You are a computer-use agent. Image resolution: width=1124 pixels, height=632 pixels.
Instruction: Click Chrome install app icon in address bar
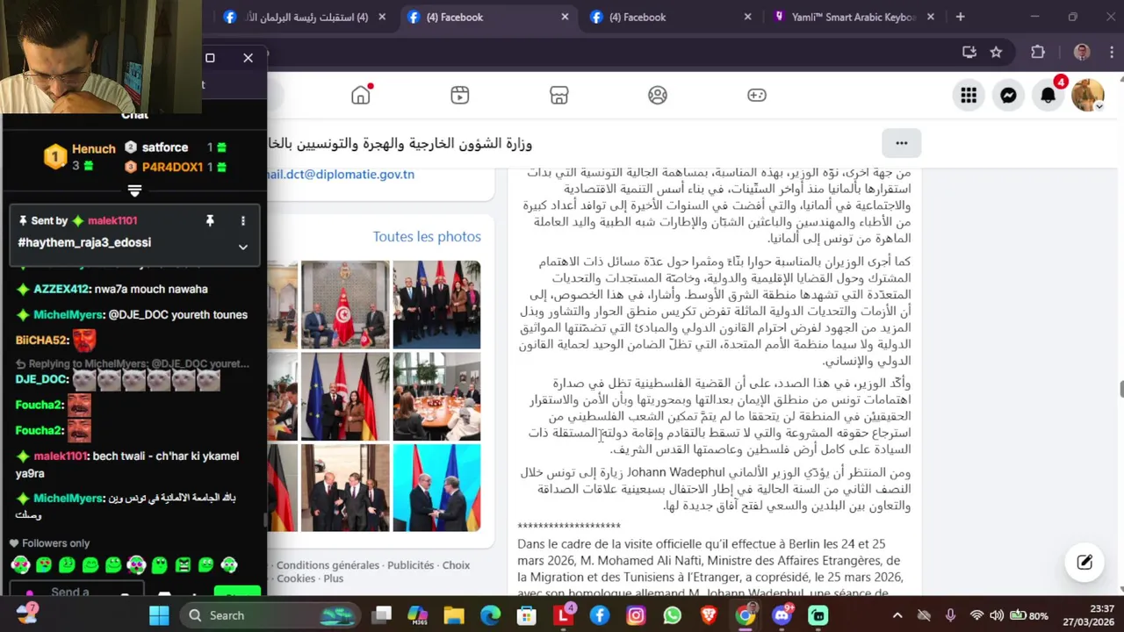point(969,52)
